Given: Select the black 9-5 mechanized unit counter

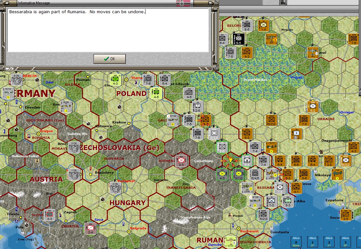Looking at the screenshot, I should [238, 39].
